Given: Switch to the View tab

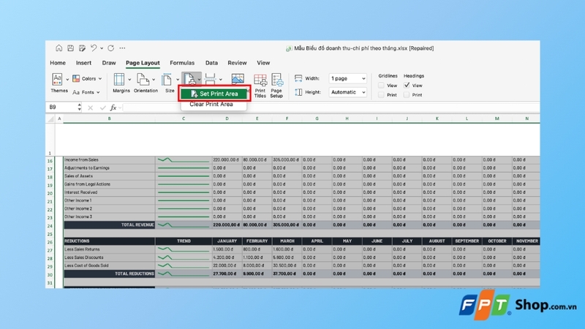Looking at the screenshot, I should pos(263,63).
